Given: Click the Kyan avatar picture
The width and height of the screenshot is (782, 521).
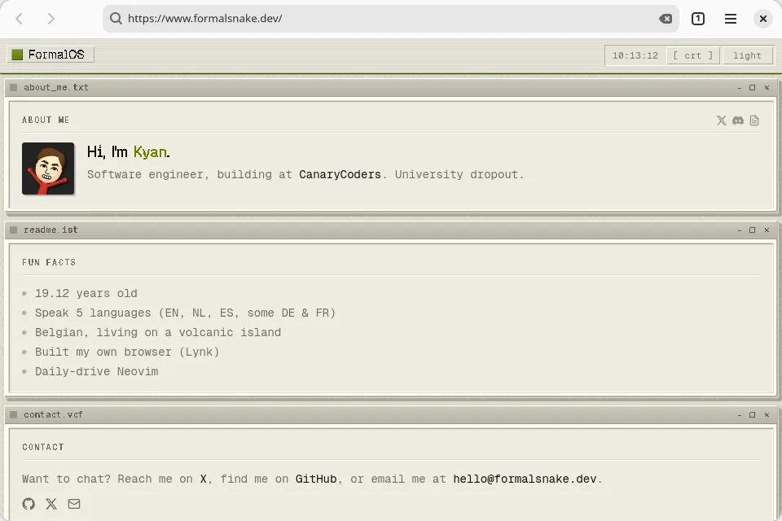Looking at the screenshot, I should pos(48,169).
